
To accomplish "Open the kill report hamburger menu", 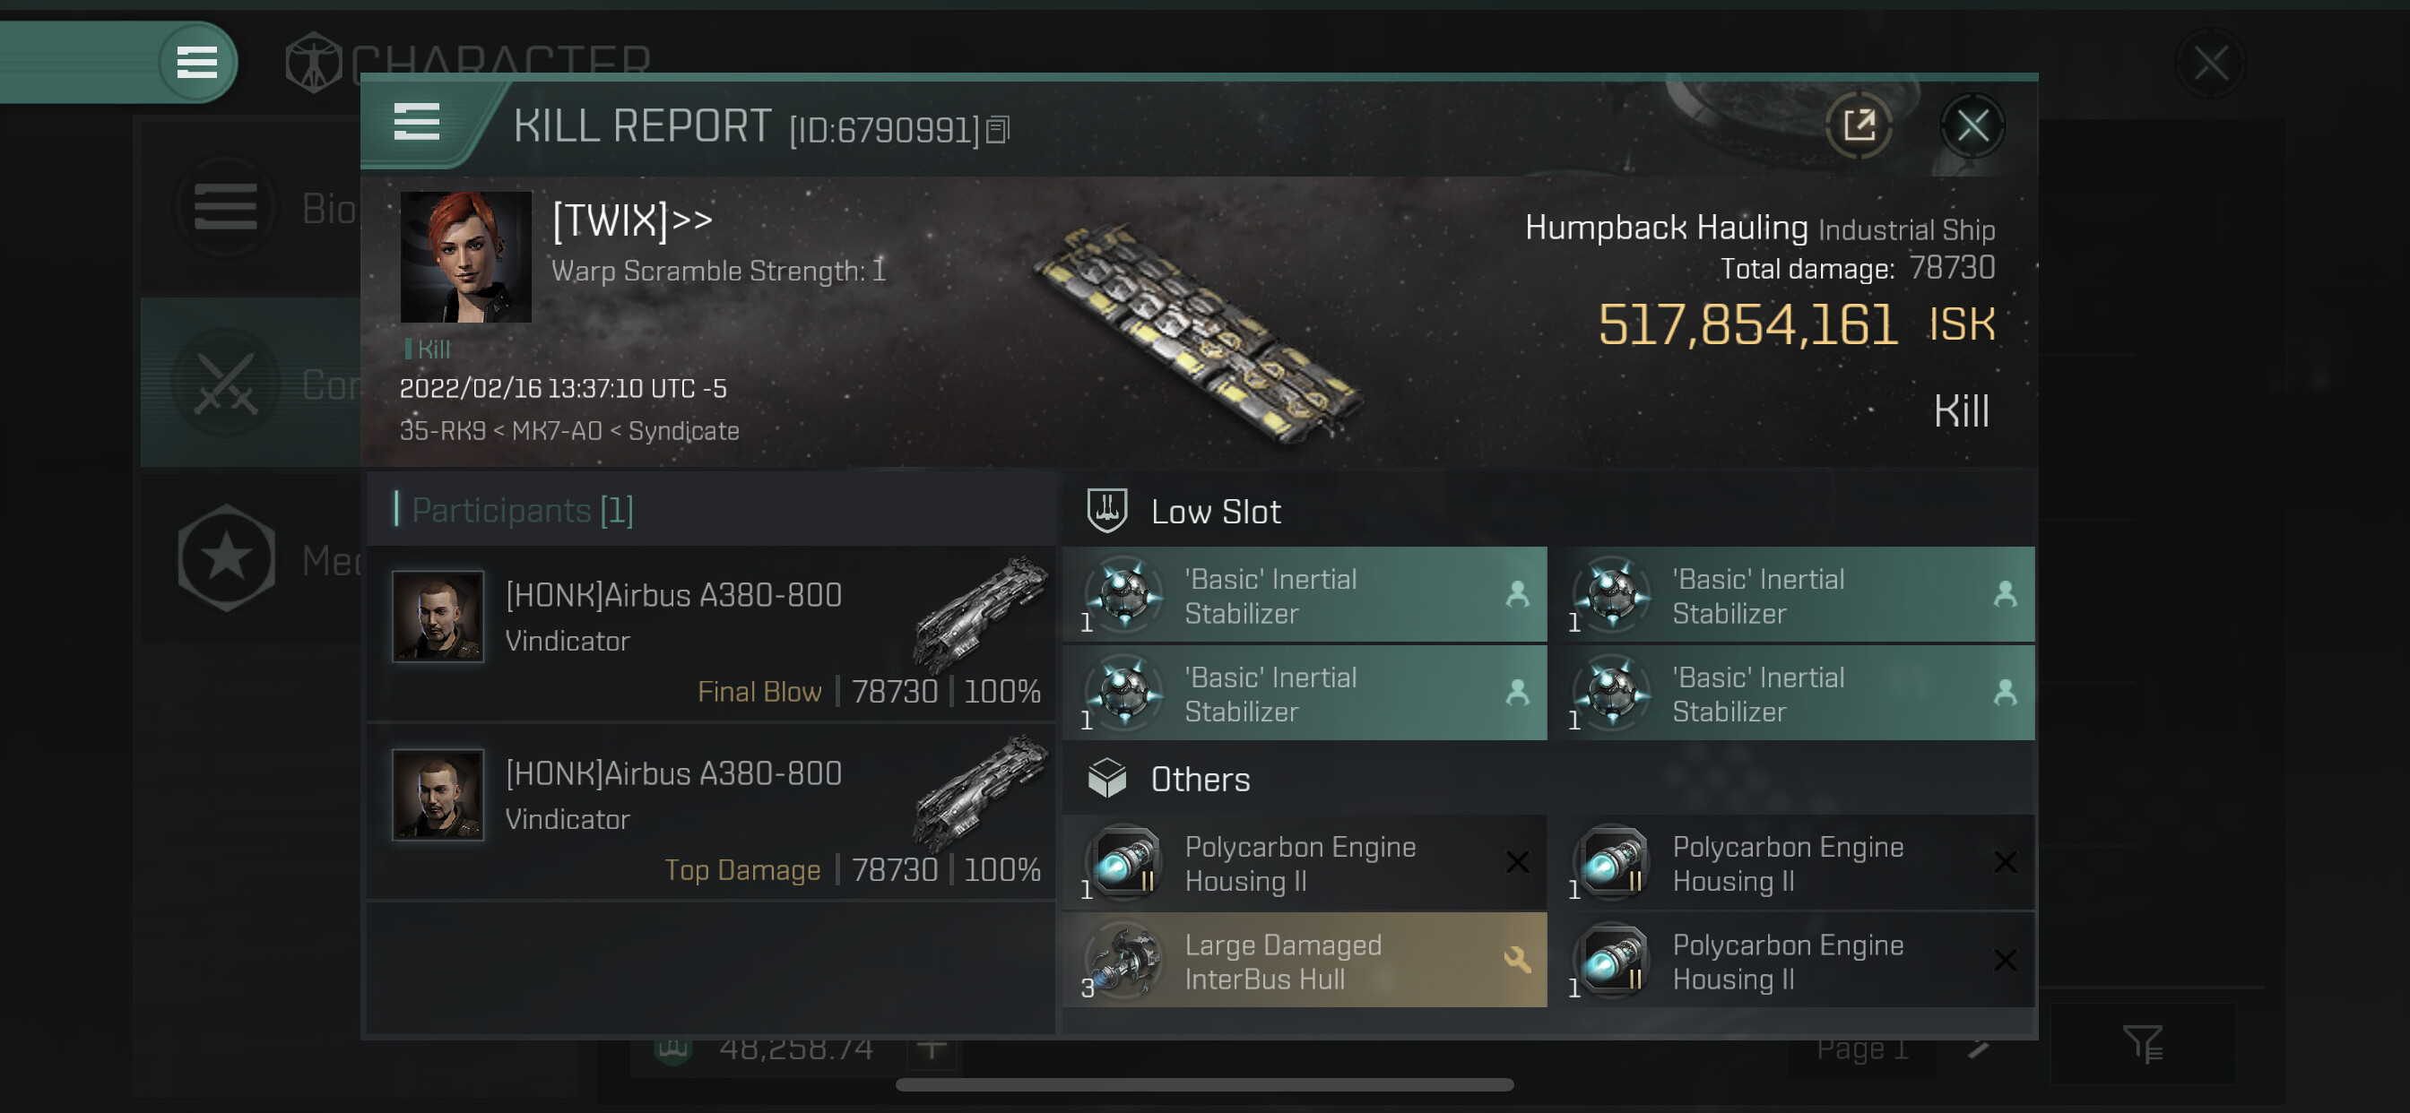I will click(x=416, y=123).
